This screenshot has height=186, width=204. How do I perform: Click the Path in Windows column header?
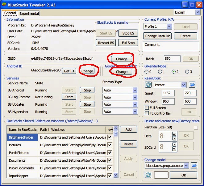pos(72,130)
